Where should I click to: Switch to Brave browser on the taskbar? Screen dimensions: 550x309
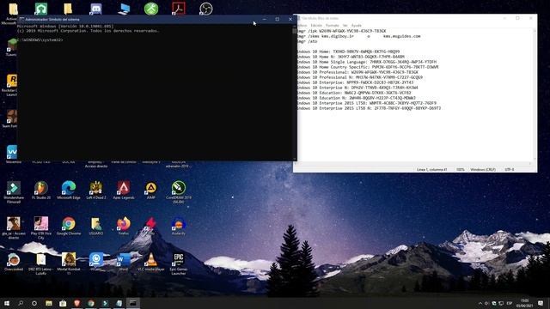click(76, 303)
